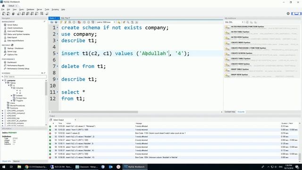The height and width of the screenshot is (170, 302).
Task: Open the performance Dashboard
Action: (12, 62)
